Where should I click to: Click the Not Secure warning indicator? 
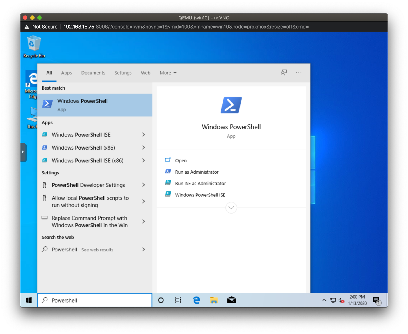coord(41,27)
